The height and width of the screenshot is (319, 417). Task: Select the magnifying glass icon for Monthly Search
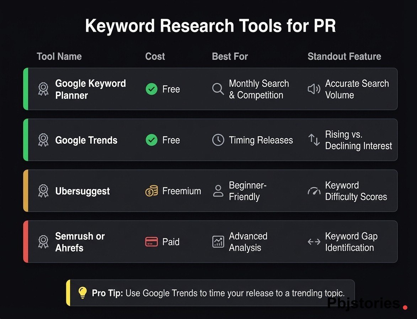click(218, 89)
